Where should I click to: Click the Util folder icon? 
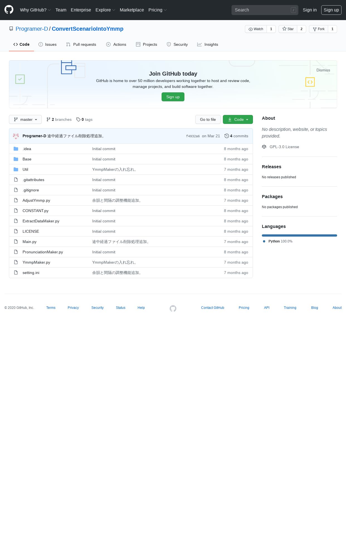(x=16, y=169)
